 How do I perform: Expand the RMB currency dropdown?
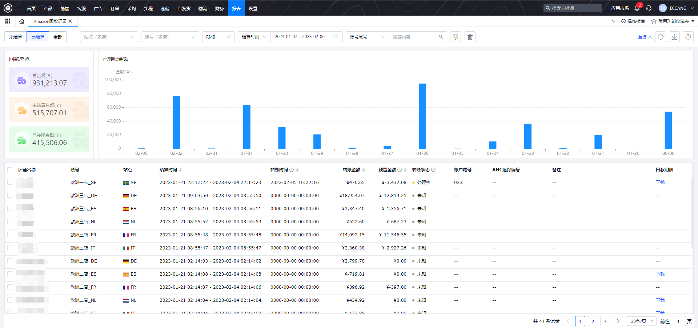[218, 37]
